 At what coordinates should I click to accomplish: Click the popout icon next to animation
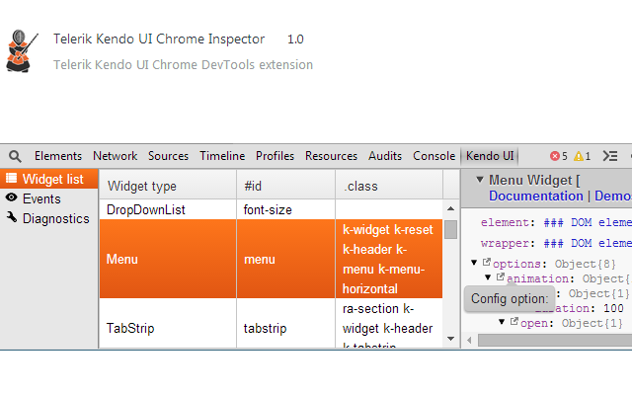click(501, 276)
